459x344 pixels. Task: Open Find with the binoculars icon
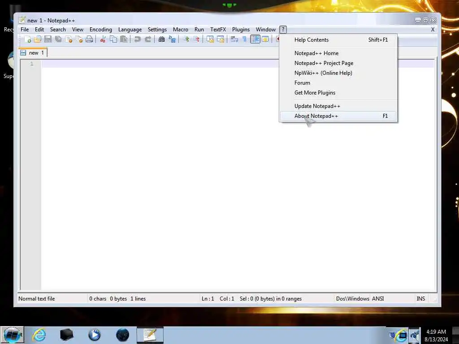161,39
